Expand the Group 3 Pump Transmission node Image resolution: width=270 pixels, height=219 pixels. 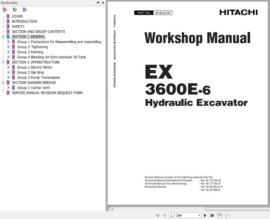point(8,78)
